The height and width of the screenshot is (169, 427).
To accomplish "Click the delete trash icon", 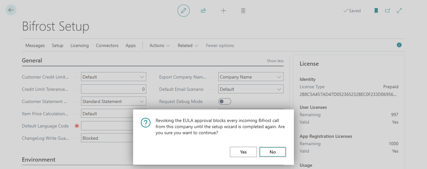I will point(243,11).
